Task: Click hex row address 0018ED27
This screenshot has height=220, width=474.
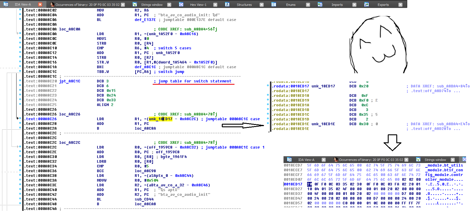Action: [x=293, y=189]
